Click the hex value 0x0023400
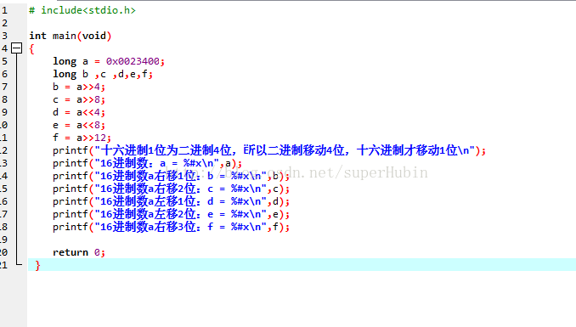Viewport: 576px width, 327px height. [x=133, y=61]
